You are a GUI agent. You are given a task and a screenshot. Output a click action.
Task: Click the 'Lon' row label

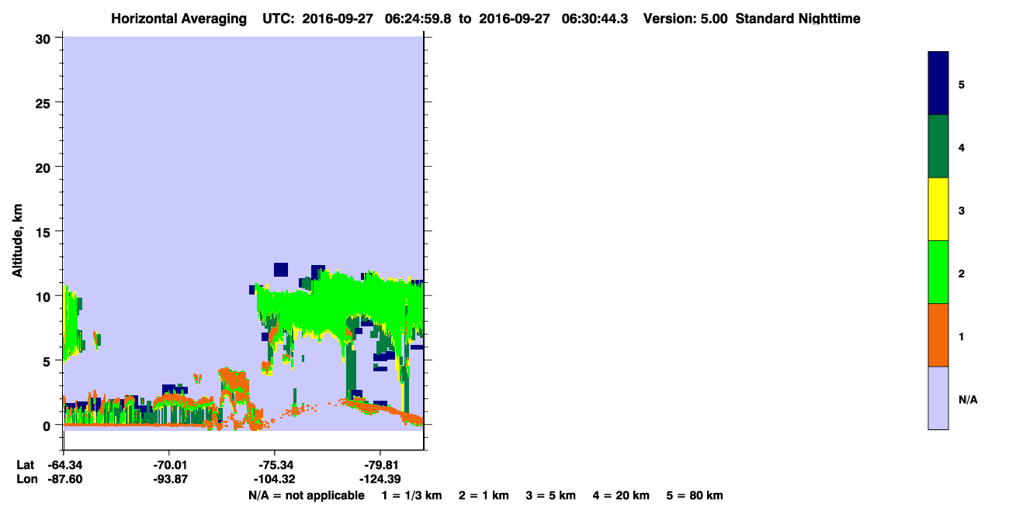[26, 479]
